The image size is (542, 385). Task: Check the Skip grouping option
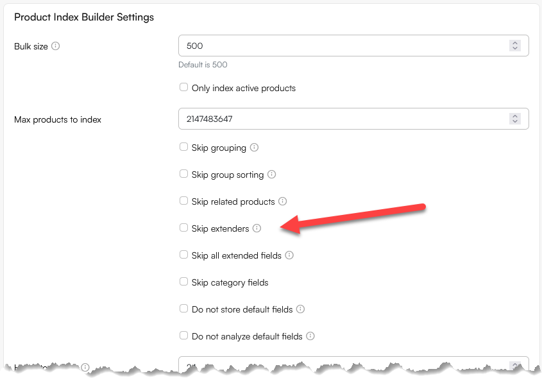184,148
